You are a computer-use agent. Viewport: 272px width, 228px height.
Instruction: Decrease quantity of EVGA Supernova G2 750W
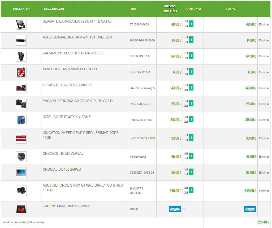(186, 106)
